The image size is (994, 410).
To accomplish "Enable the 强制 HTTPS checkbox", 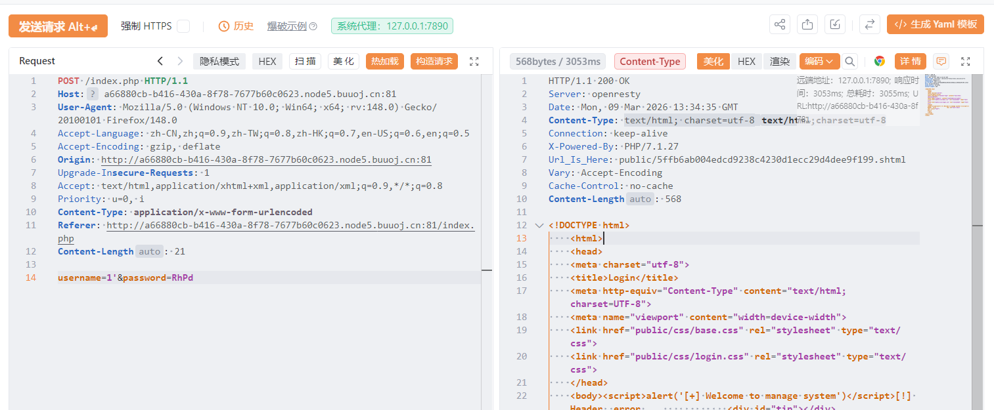I will tap(183, 26).
